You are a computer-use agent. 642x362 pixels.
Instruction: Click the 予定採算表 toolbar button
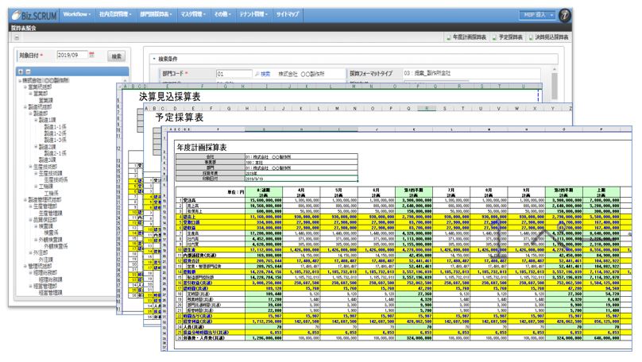coord(508,37)
